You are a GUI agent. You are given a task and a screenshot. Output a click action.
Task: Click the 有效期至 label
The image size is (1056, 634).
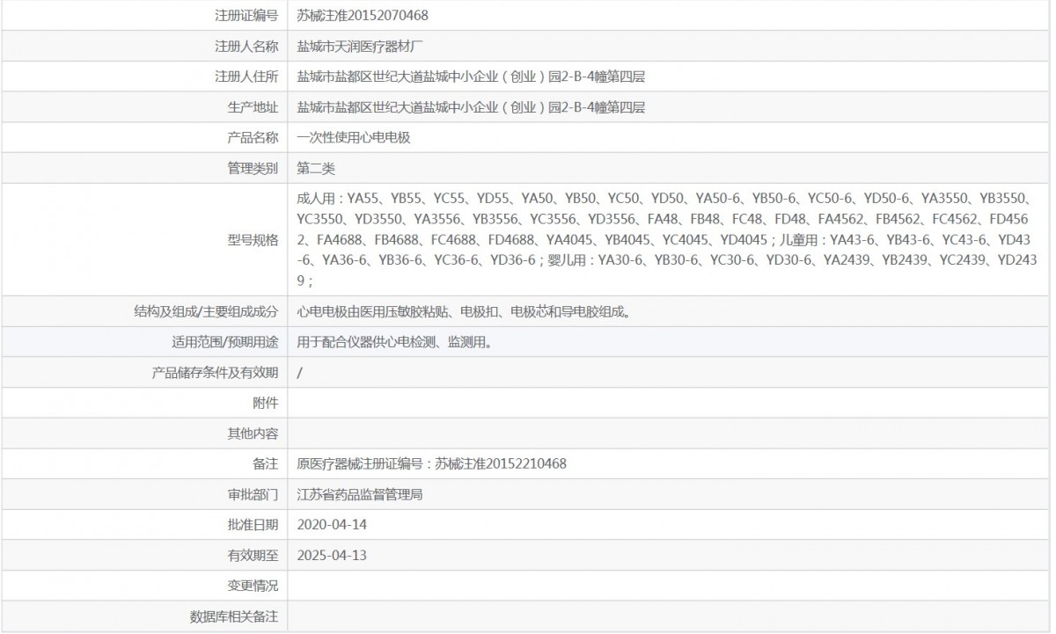[x=253, y=556]
